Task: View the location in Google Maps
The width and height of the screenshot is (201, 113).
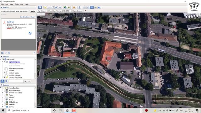Action: pyautogui.click(x=95, y=8)
